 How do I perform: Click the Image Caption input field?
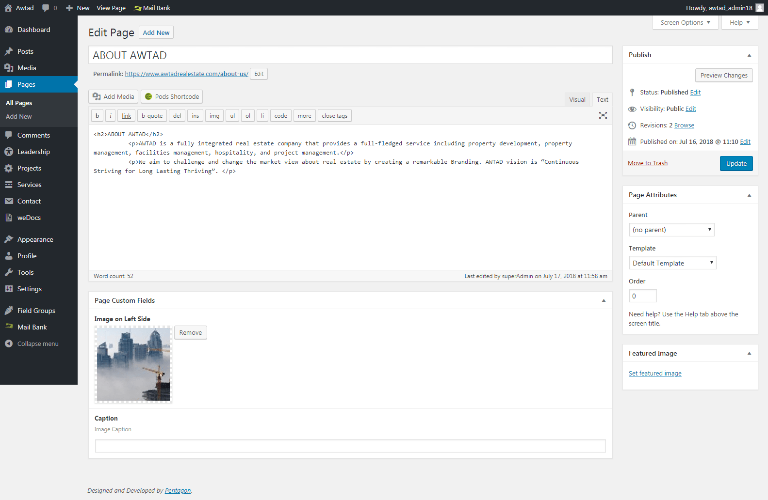[350, 446]
